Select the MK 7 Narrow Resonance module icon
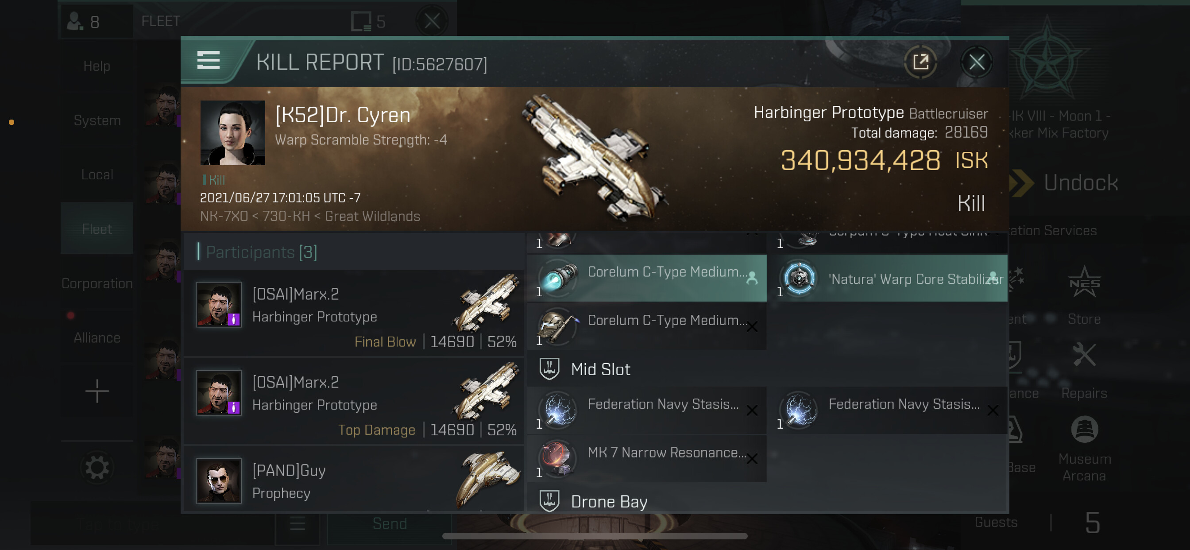This screenshot has height=550, width=1190. click(558, 458)
